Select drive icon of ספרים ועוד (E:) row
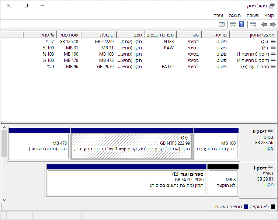 point(273,67)
